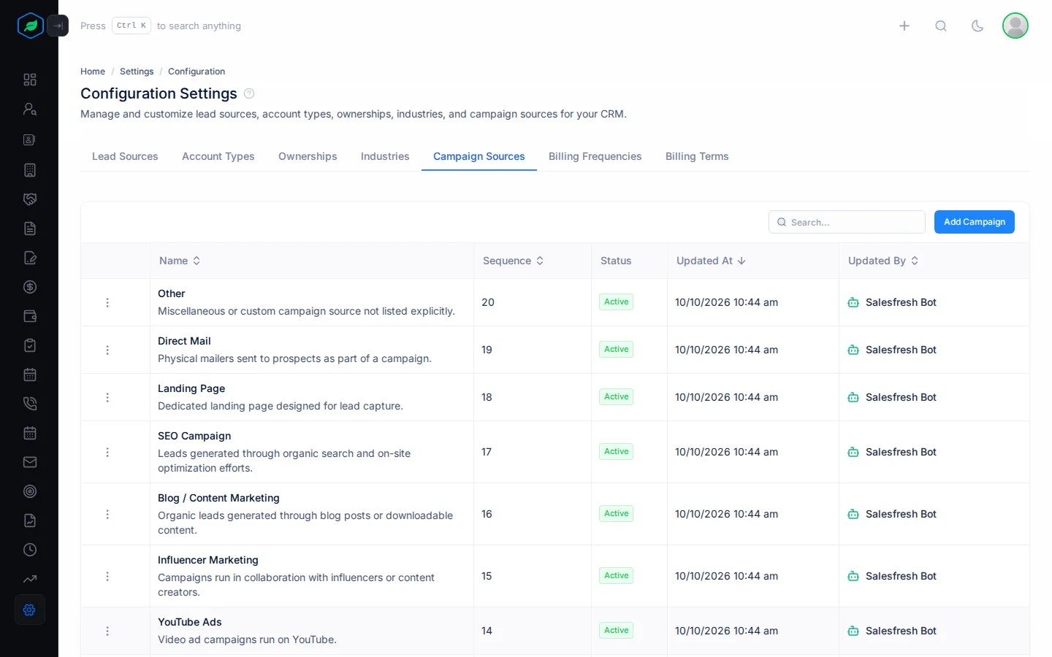The image size is (1052, 657).
Task: Go to Home via breadcrumb link
Action: click(93, 72)
